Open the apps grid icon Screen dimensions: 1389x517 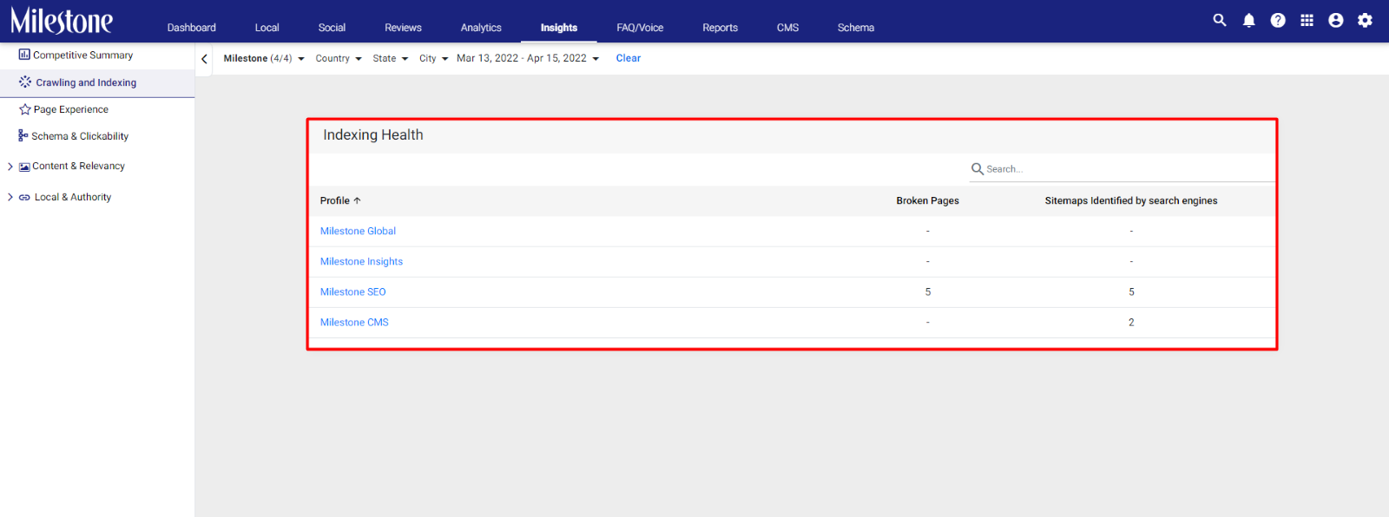pos(1307,20)
